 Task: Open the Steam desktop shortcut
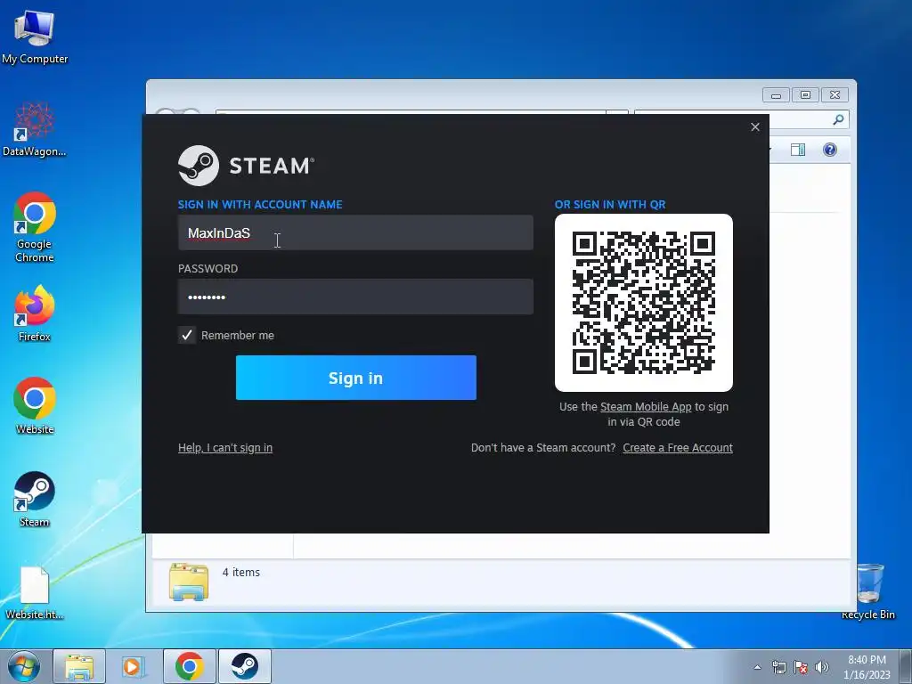point(35,499)
